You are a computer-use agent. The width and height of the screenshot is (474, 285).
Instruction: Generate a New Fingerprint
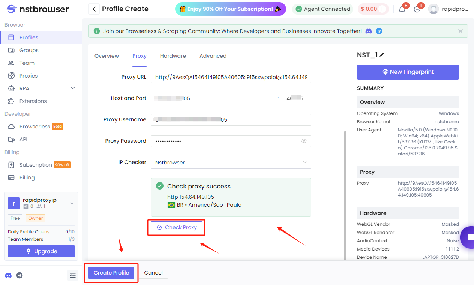point(408,72)
